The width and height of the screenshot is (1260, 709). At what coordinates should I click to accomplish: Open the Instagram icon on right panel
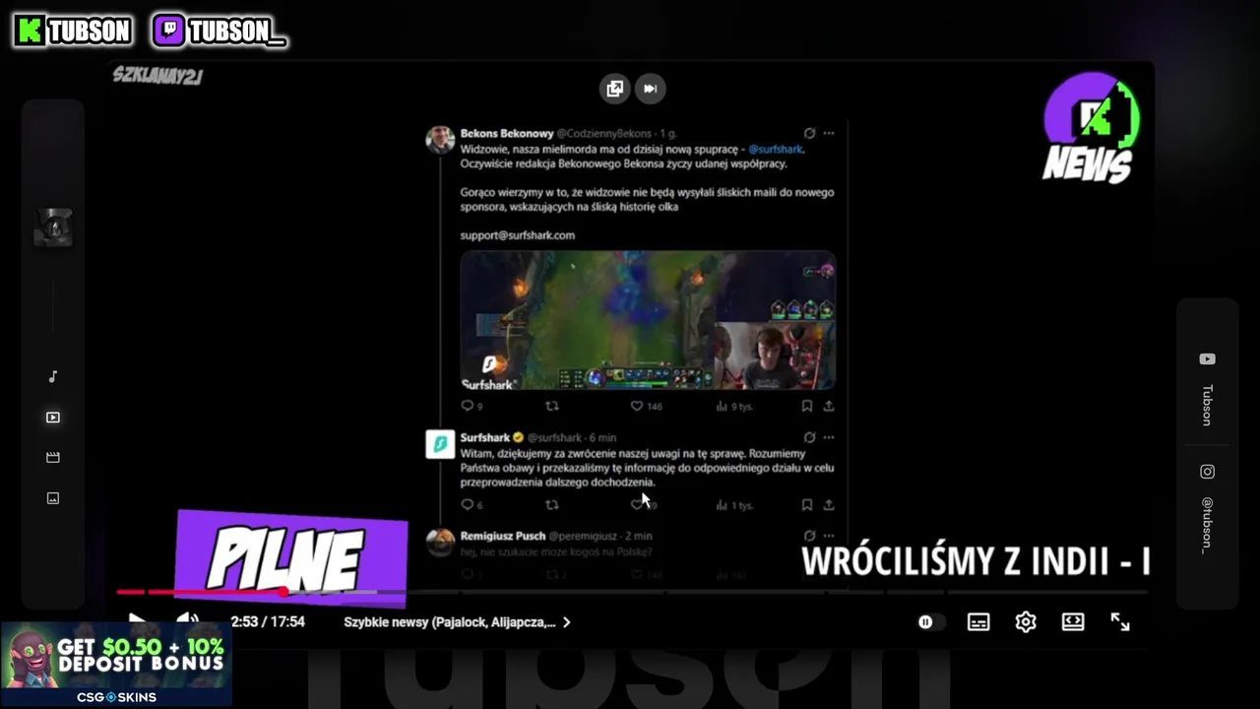[x=1207, y=472]
